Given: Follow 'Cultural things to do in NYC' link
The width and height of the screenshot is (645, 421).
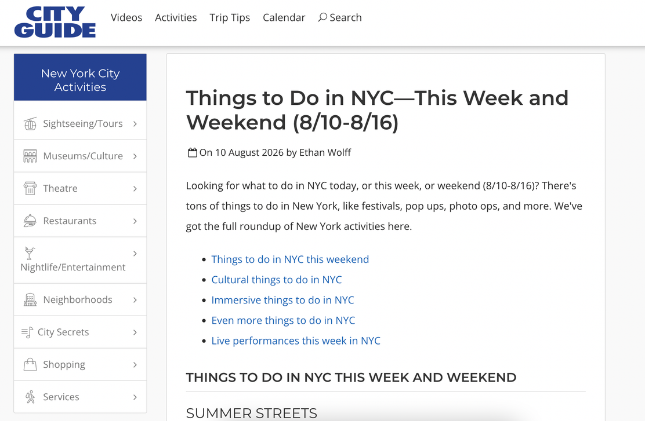Looking at the screenshot, I should pos(277,280).
